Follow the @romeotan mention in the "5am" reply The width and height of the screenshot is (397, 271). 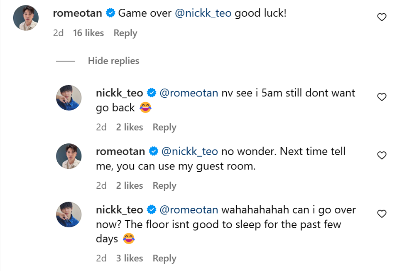coord(189,93)
